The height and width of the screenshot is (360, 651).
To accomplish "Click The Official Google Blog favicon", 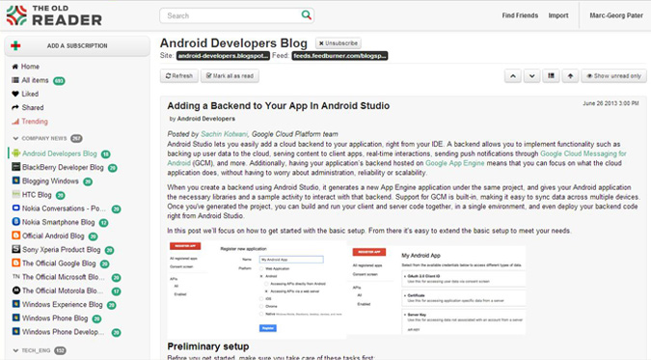I will (x=15, y=263).
